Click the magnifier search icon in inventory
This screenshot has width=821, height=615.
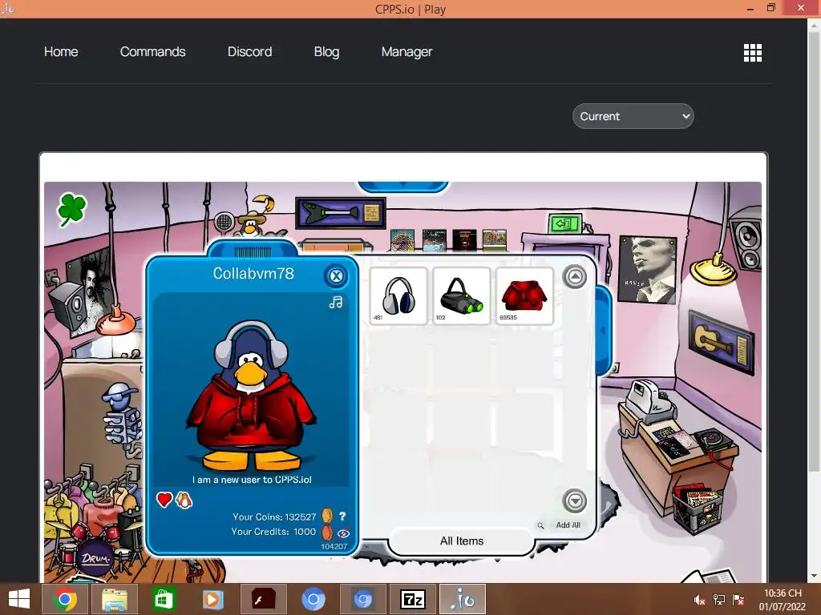click(x=540, y=525)
